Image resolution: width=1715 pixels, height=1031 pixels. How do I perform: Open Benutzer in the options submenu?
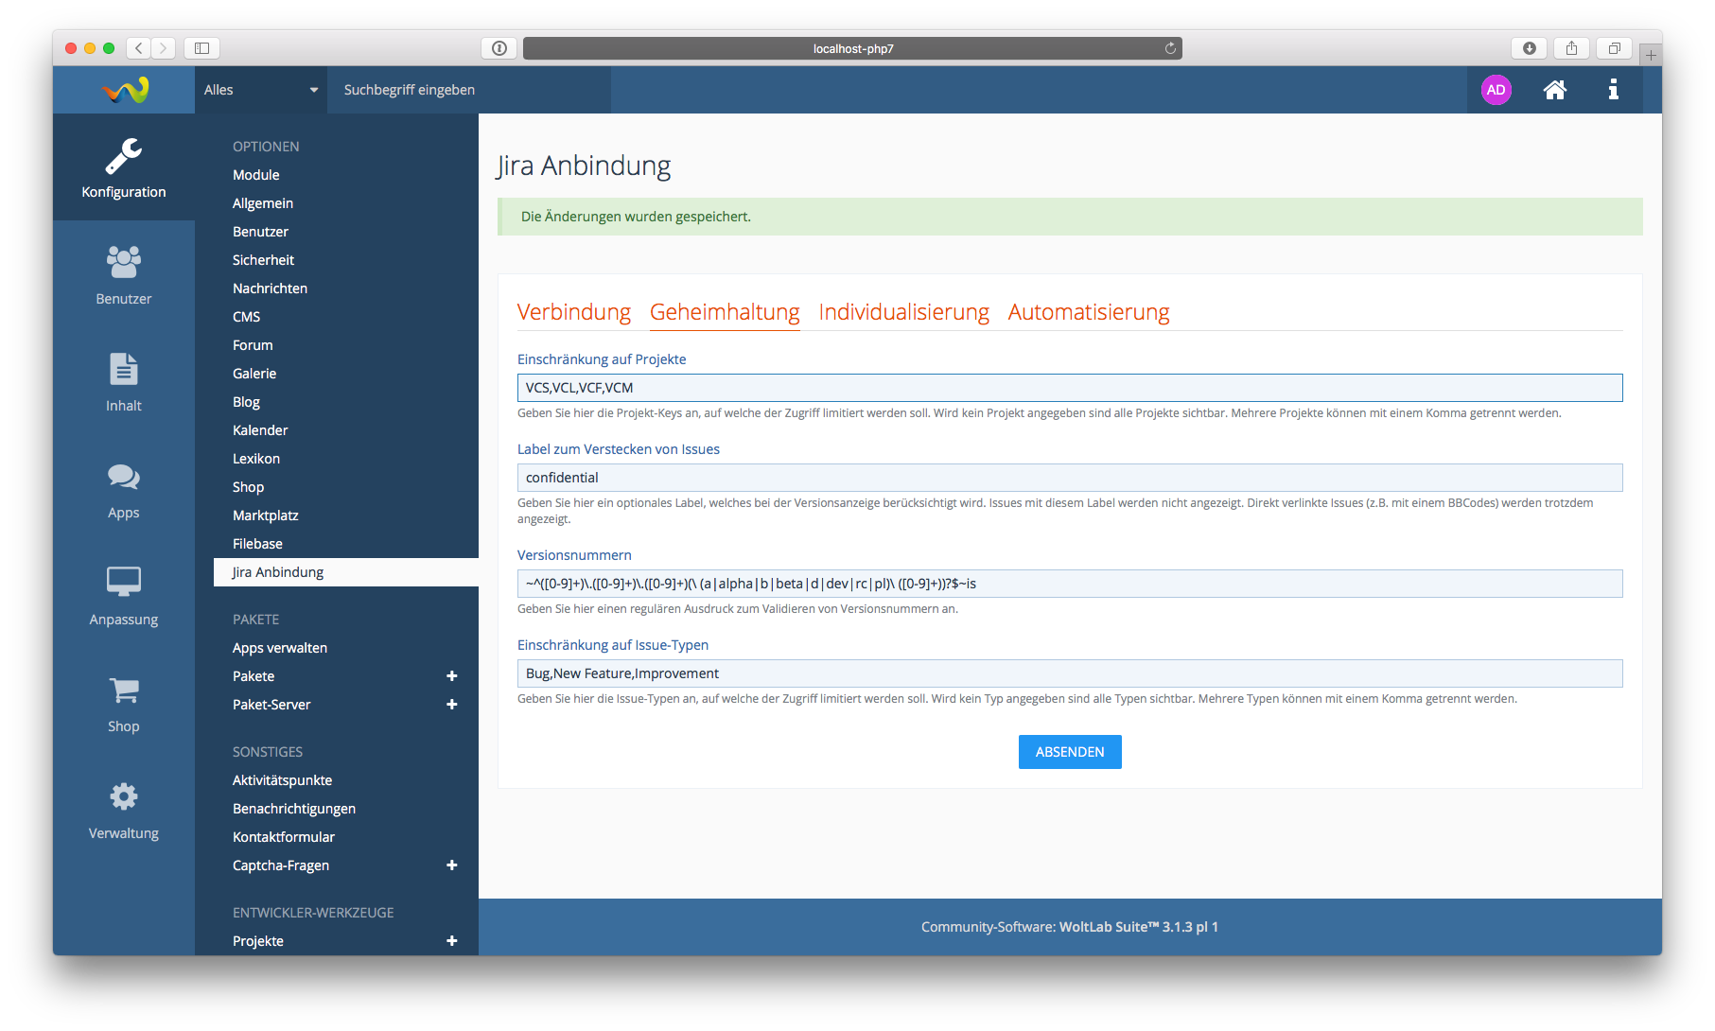click(260, 232)
